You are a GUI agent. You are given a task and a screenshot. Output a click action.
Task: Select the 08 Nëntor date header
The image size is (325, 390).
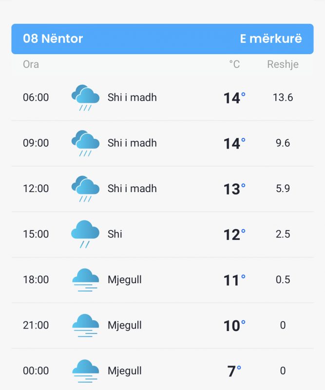pos(53,39)
